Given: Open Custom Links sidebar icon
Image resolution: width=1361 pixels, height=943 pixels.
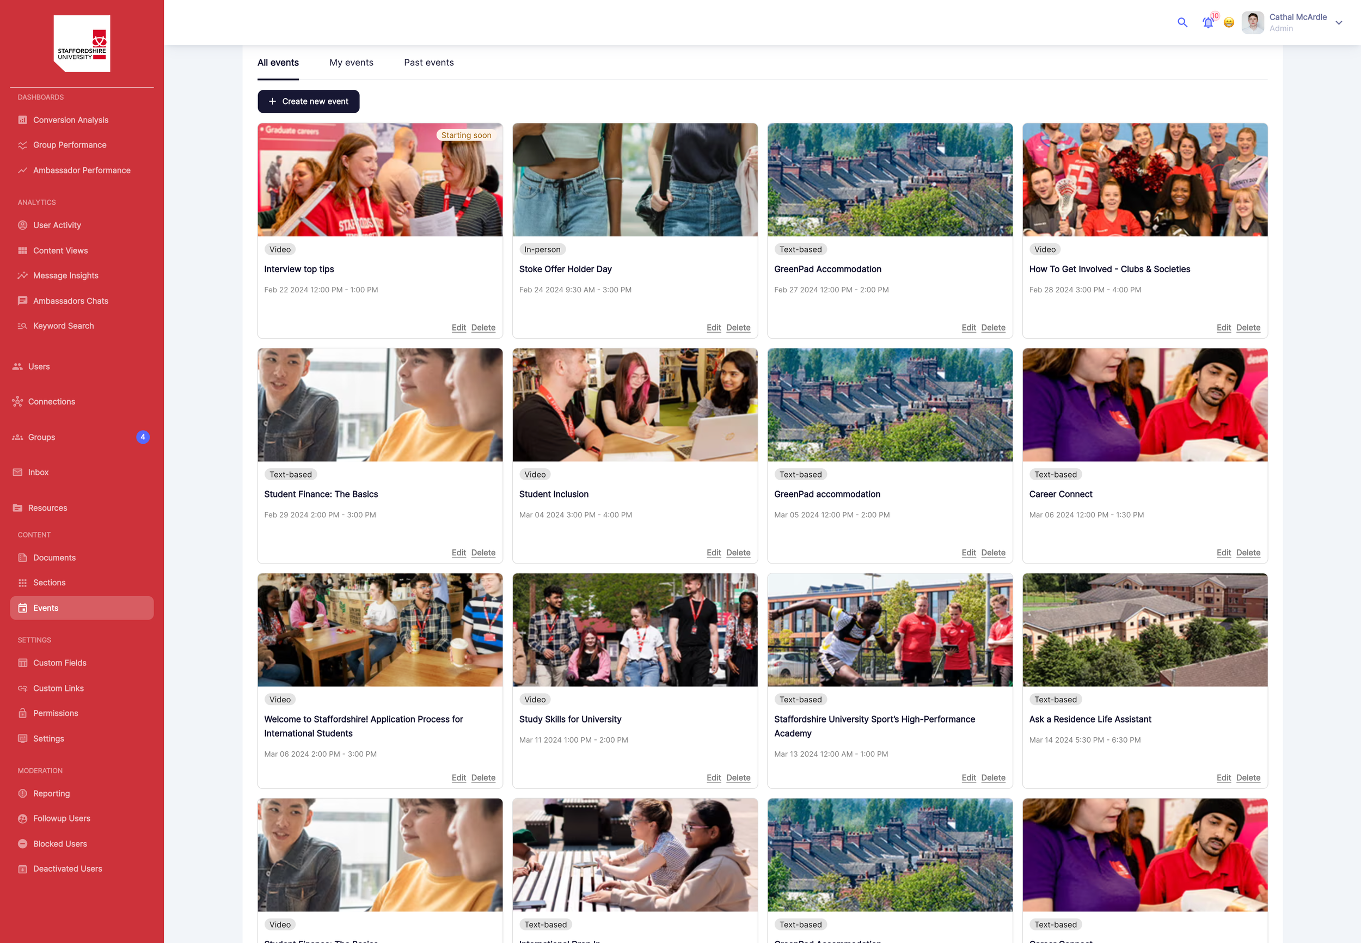Looking at the screenshot, I should (22, 688).
